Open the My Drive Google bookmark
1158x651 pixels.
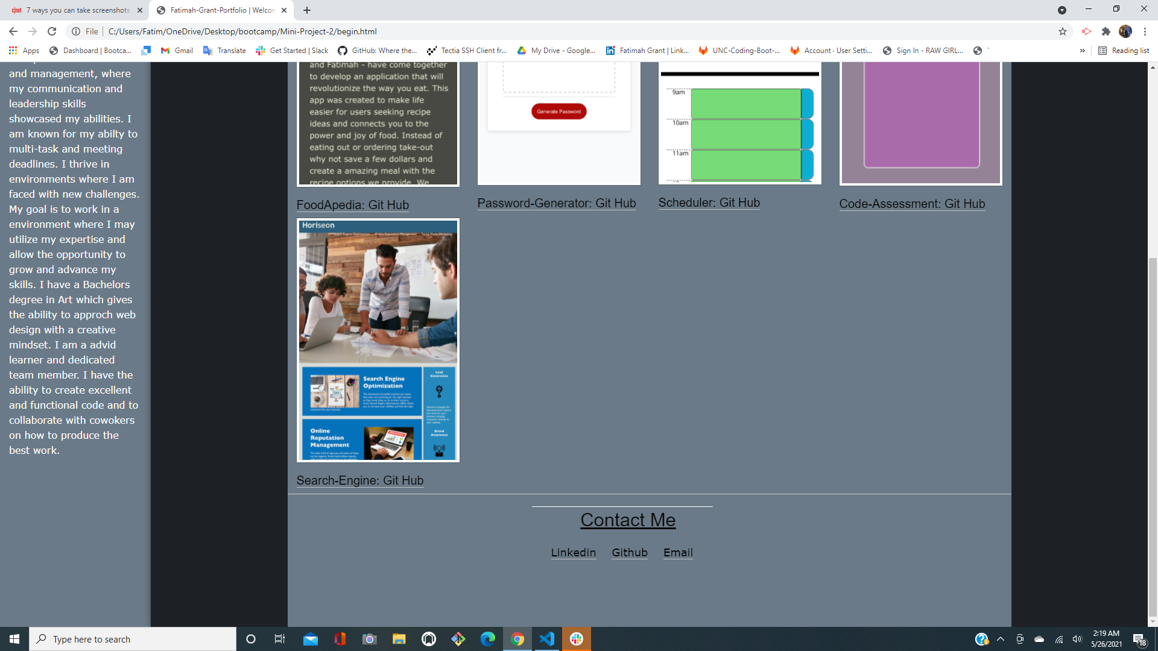[556, 51]
